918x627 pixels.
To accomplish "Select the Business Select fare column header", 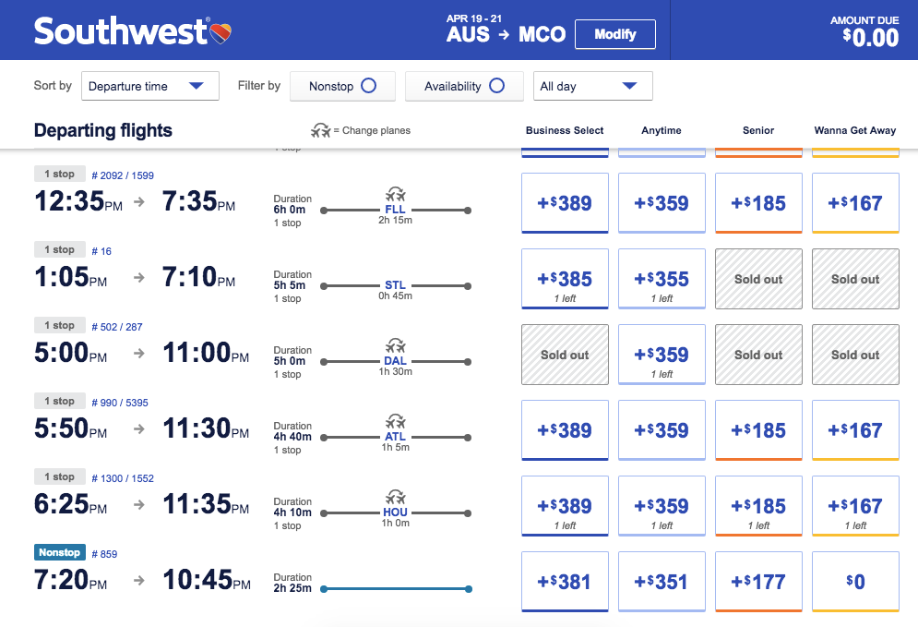I will coord(565,130).
